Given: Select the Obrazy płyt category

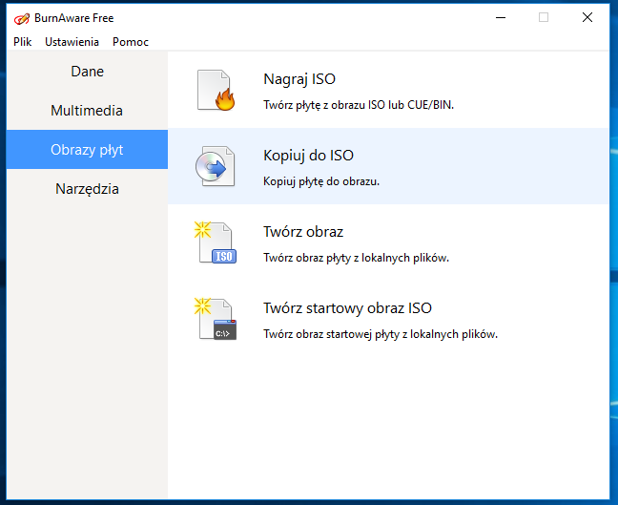Looking at the screenshot, I should pyautogui.click(x=87, y=150).
